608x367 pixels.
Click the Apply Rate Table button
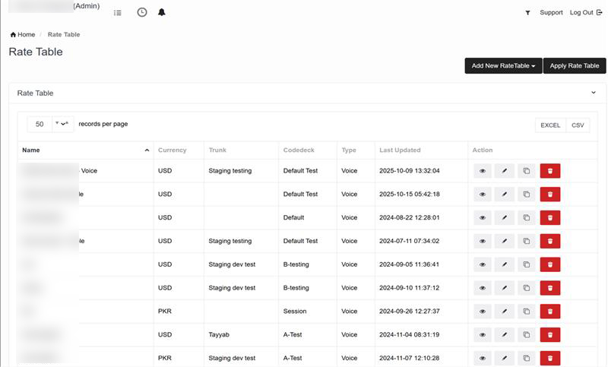point(574,66)
